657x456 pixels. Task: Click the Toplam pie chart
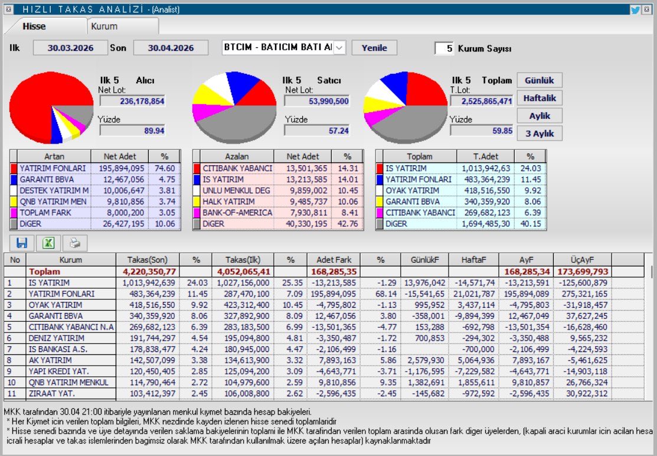[405, 108]
